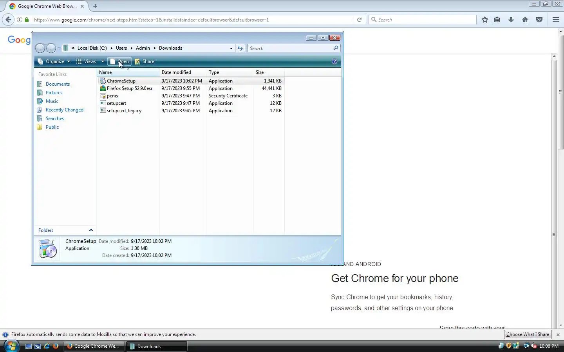
Task: Click Windows security shield tray icon
Action: (x=508, y=346)
